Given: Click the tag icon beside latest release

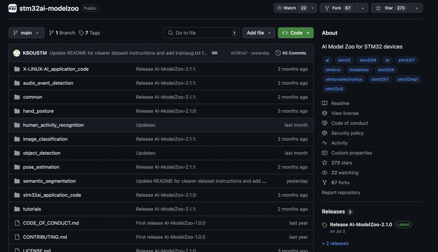Looking at the screenshot, I should point(325,225).
